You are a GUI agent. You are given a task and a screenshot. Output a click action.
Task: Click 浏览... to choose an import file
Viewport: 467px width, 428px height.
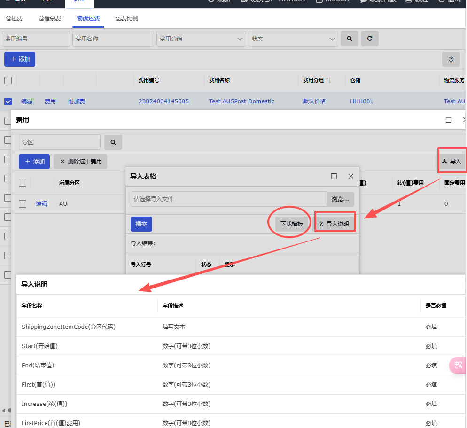tap(340, 199)
